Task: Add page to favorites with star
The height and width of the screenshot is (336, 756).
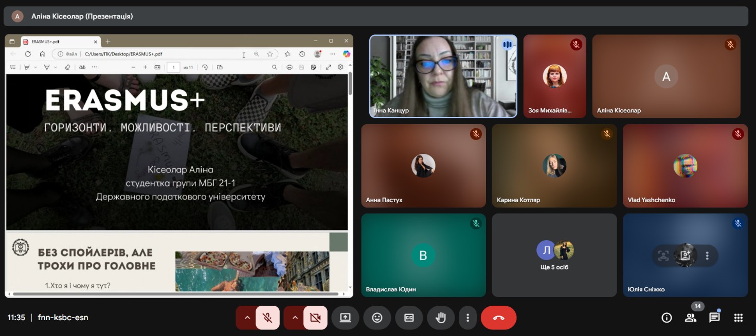Action: click(x=270, y=54)
